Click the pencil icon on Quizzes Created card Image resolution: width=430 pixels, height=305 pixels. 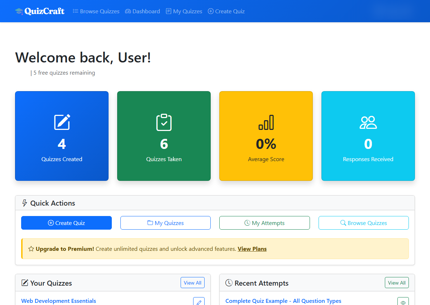click(62, 122)
